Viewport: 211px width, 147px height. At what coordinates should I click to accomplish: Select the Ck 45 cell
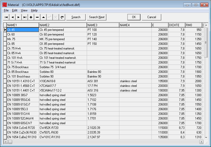tap(23, 30)
